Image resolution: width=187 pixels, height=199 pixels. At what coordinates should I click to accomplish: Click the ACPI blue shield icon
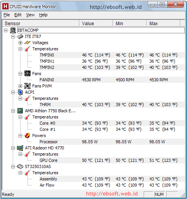pos(20,92)
